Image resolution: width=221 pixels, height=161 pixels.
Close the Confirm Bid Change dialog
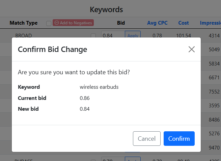click(192, 49)
